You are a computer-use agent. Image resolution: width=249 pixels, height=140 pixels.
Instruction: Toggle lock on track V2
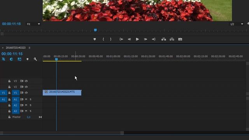click(x=9, y=87)
